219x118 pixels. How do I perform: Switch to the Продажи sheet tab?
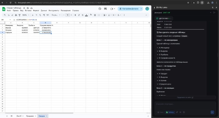[30, 116]
